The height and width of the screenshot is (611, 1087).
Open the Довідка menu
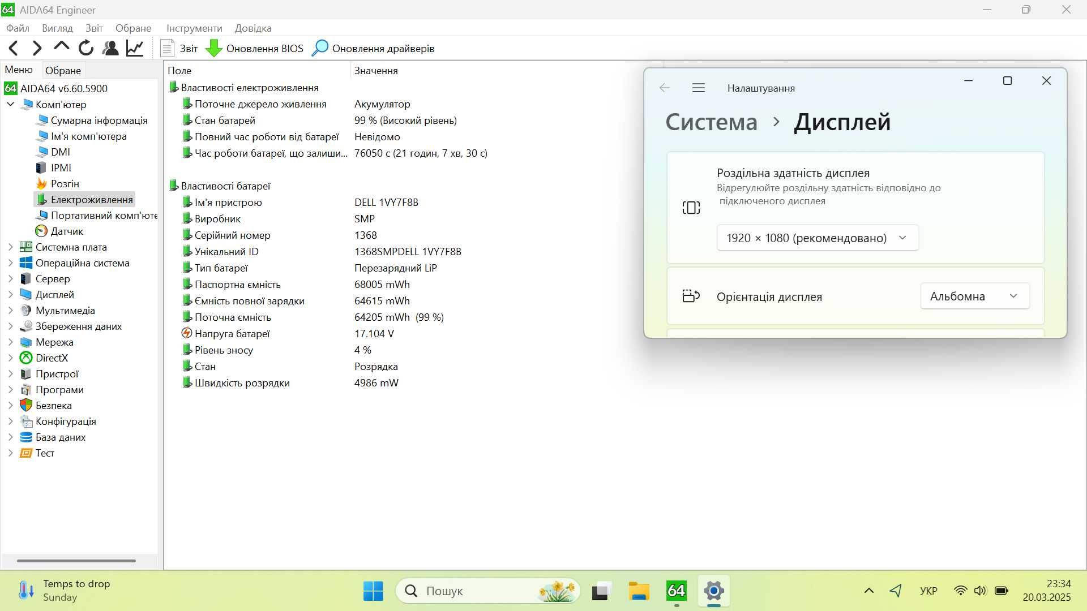point(253,28)
